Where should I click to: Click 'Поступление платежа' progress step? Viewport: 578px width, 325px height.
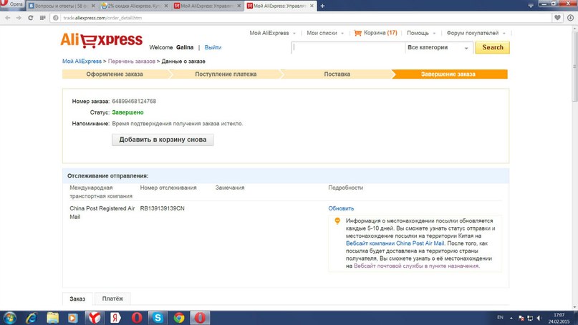[226, 74]
